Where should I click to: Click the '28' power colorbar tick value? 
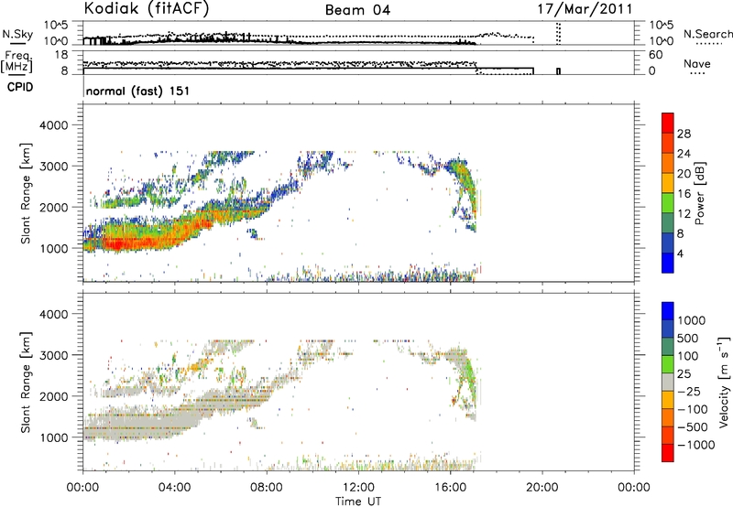684,134
